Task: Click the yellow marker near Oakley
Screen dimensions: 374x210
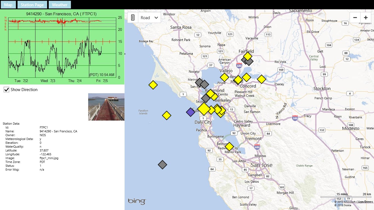Action: coord(261,79)
